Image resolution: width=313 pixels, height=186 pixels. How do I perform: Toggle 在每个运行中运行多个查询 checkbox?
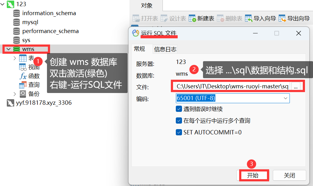tap(179, 120)
